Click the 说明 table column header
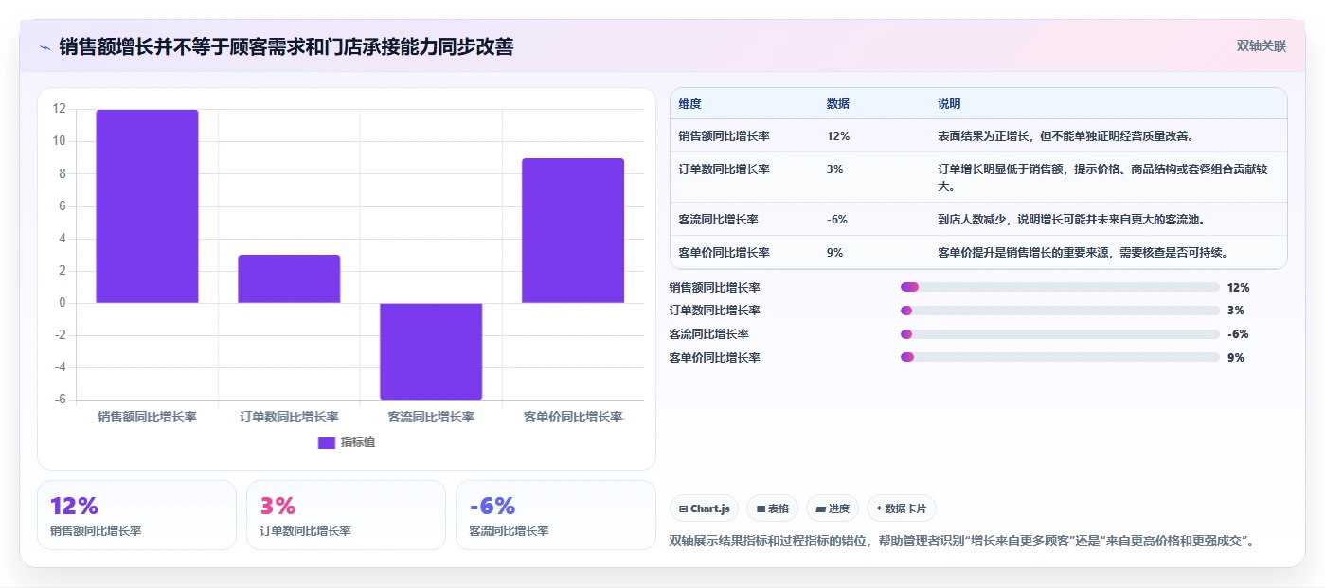Viewport: 1325px width, 588px height. 949,104
